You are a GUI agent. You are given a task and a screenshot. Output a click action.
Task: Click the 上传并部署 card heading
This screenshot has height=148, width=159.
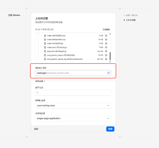pyautogui.click(x=41, y=18)
